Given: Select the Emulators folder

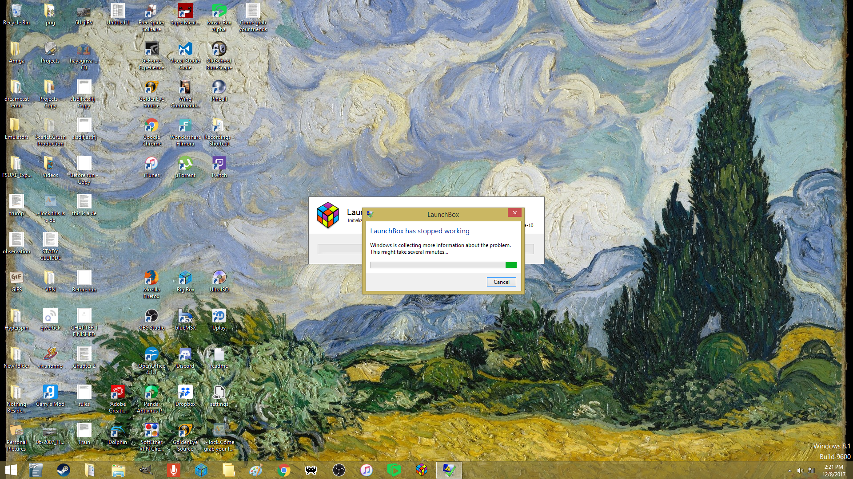Looking at the screenshot, I should point(16,129).
